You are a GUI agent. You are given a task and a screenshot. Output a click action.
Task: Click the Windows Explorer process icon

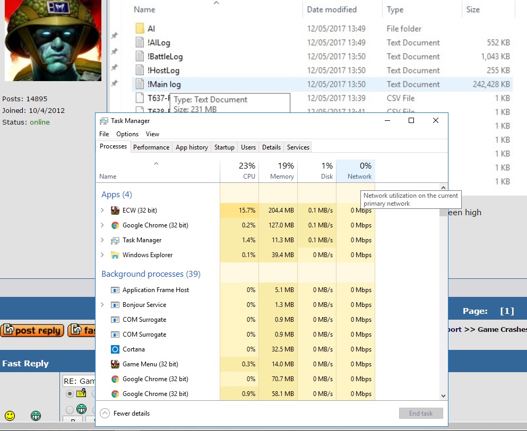click(115, 255)
